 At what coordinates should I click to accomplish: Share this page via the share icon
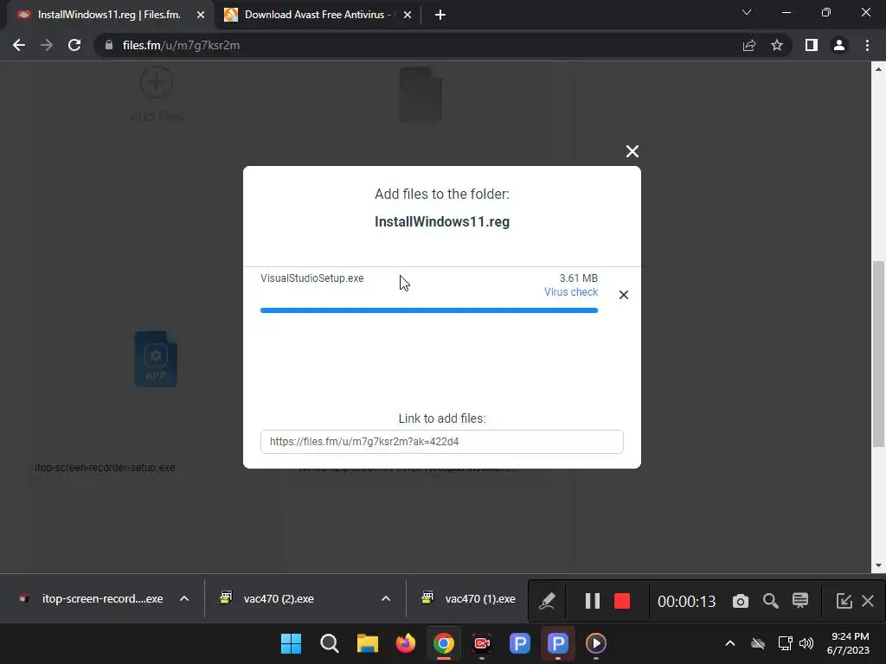pos(748,45)
